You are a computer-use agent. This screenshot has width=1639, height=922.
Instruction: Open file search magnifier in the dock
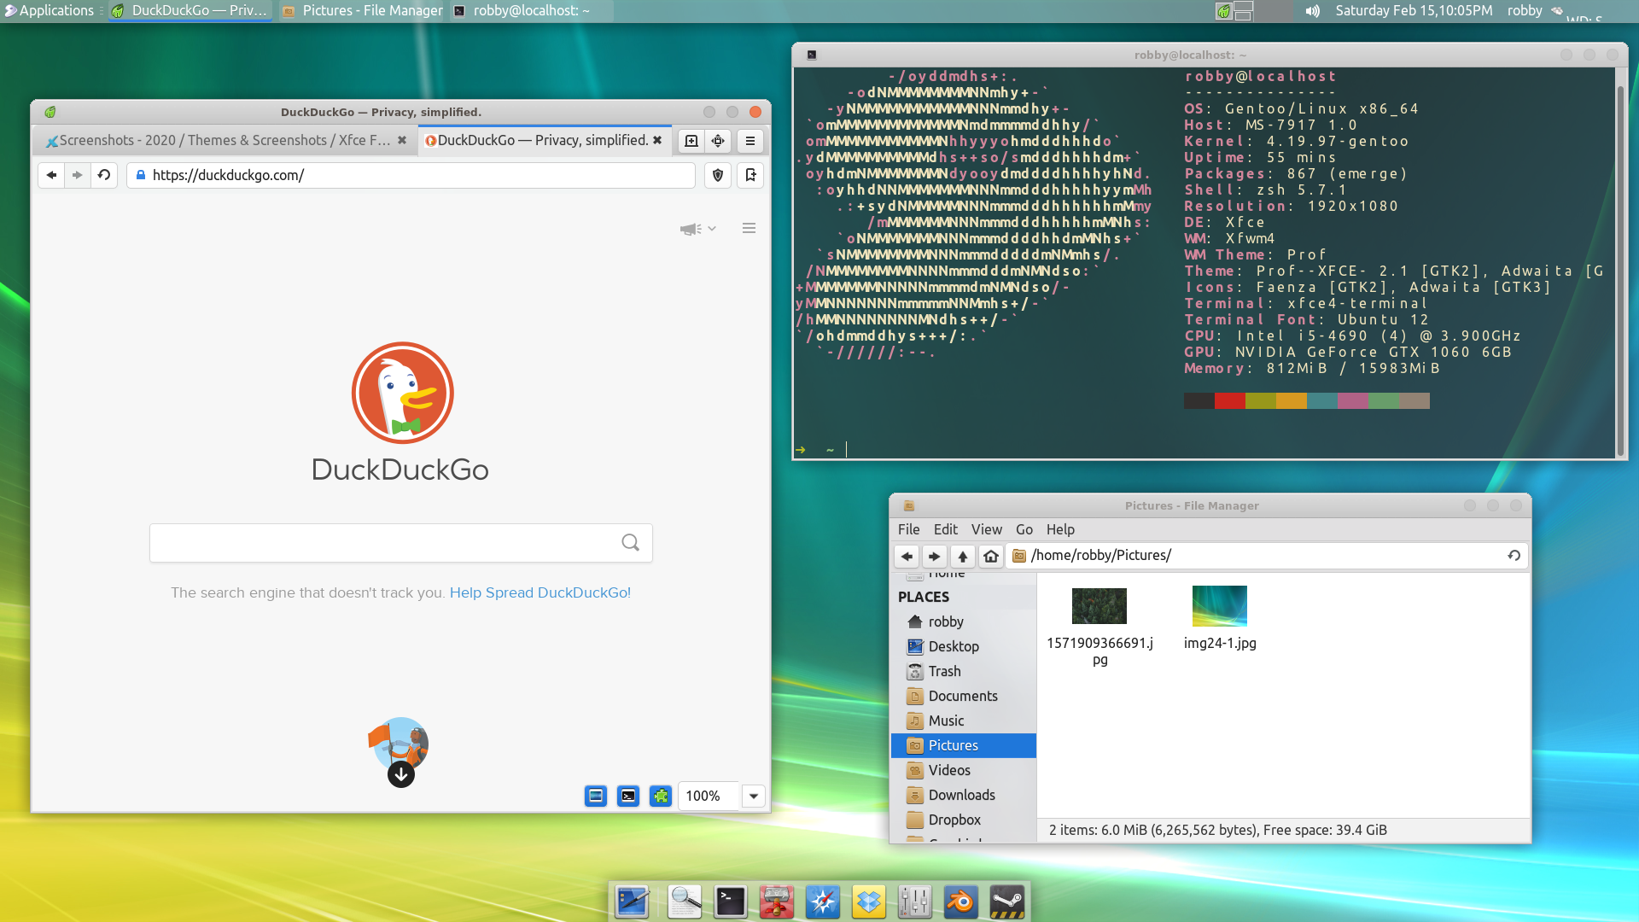[685, 902]
